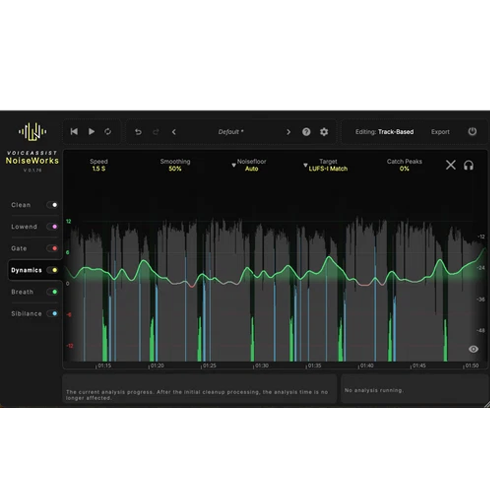Click the Editing Track-Based mode label
This screenshot has height=490, width=490.
[x=384, y=132]
